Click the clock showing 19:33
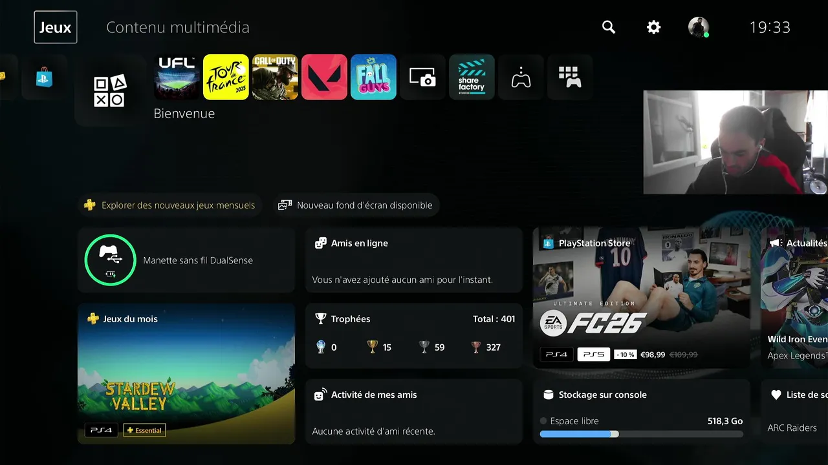The height and width of the screenshot is (465, 828). 770,27
